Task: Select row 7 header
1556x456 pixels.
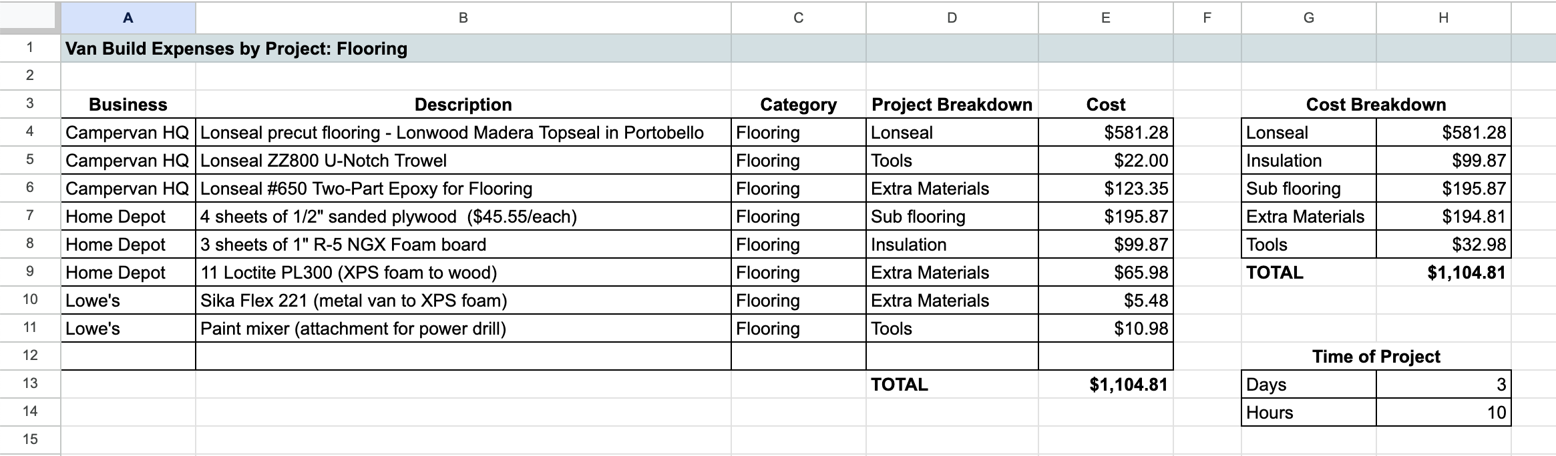Action: 30,217
